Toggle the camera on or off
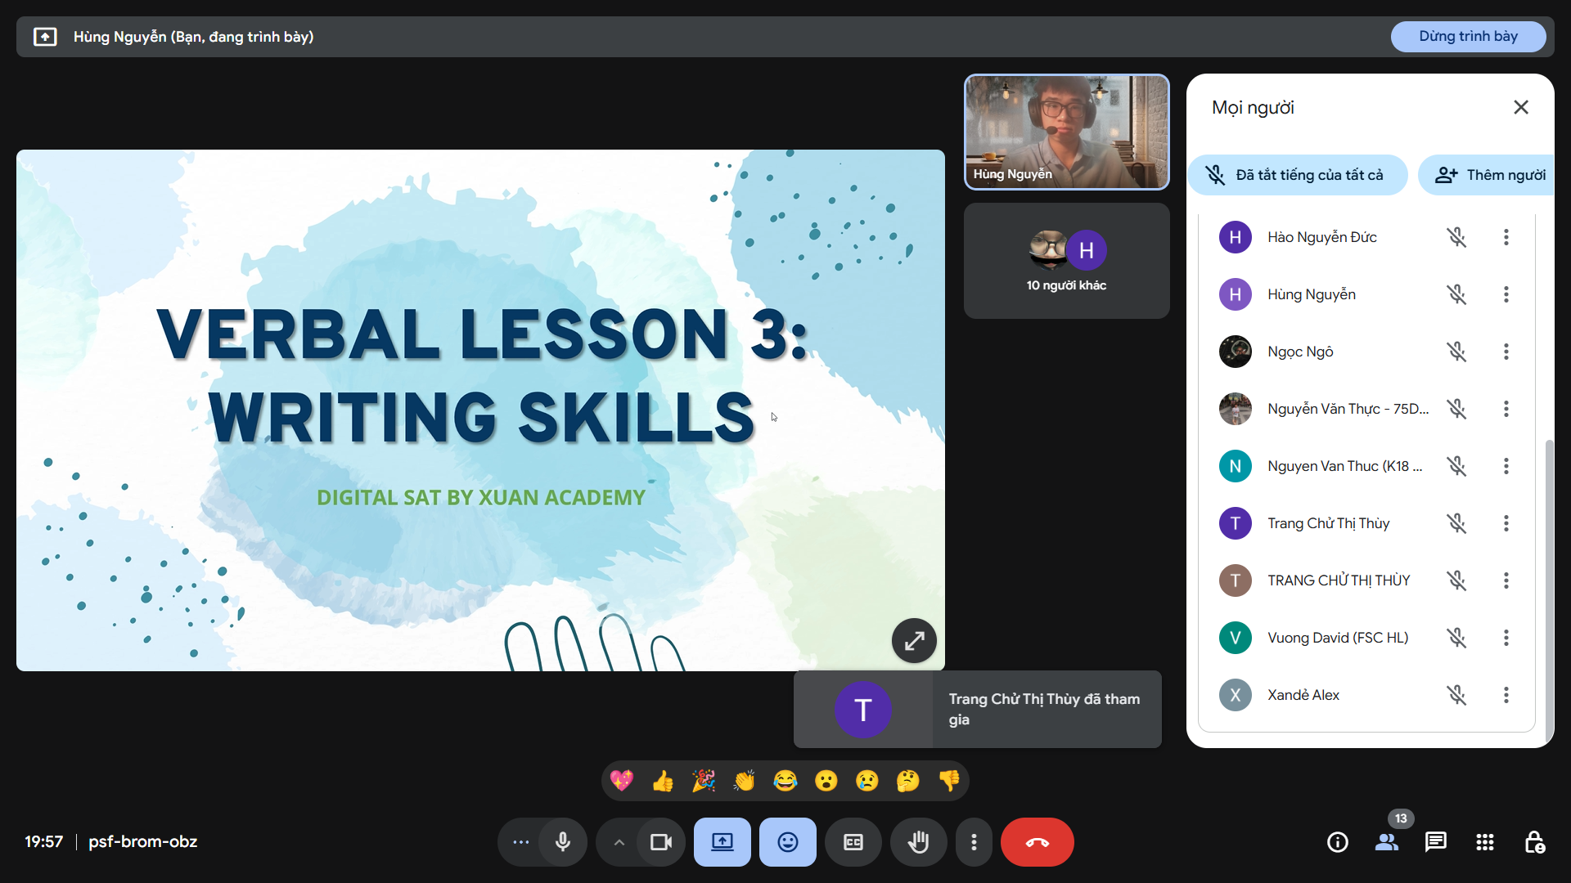Viewport: 1571px width, 883px height. click(660, 842)
